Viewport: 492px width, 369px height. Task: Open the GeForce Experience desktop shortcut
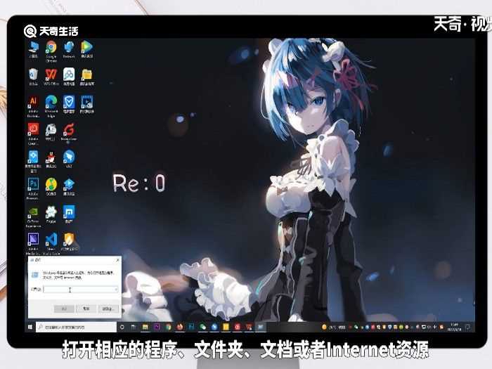(33, 216)
